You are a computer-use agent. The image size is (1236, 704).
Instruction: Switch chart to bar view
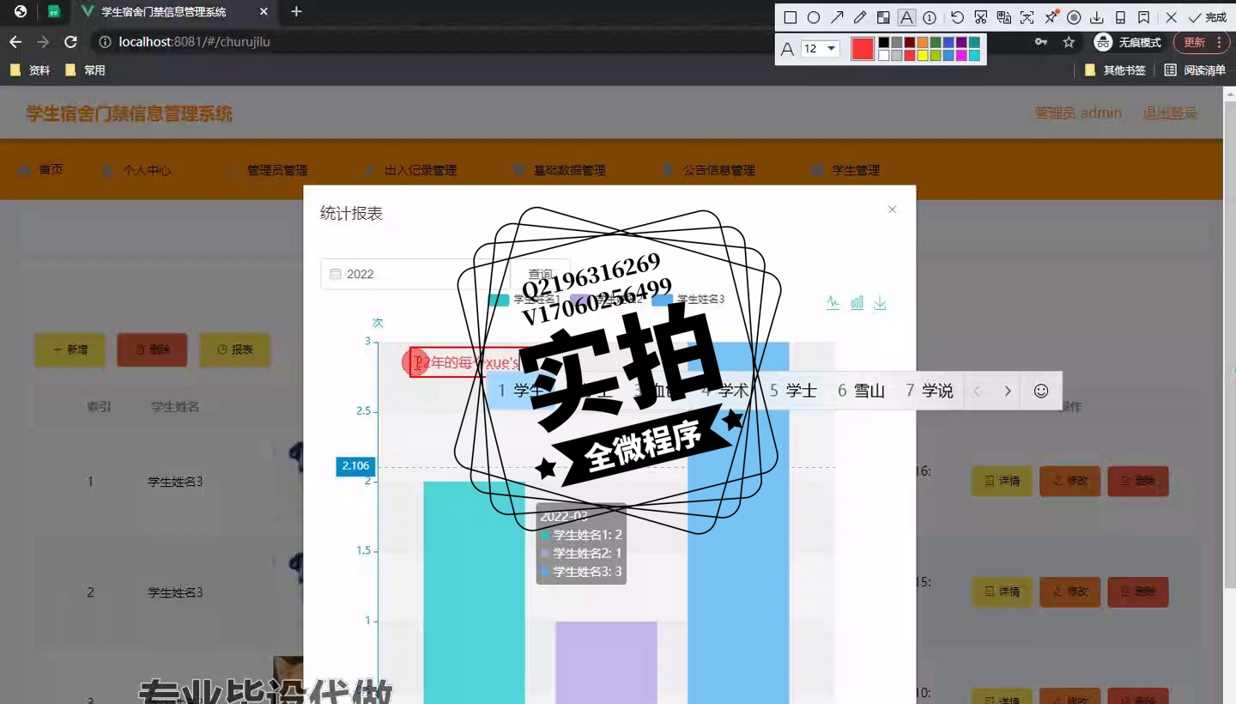[857, 302]
